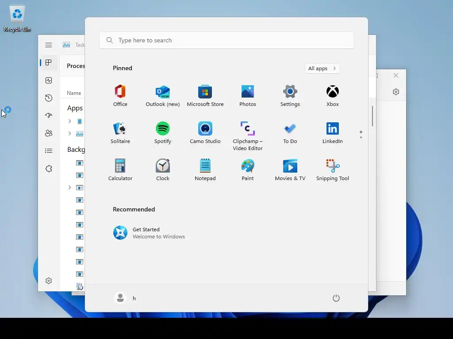Expand the second app row under Apps
This screenshot has height=339, width=453.
pos(69,133)
